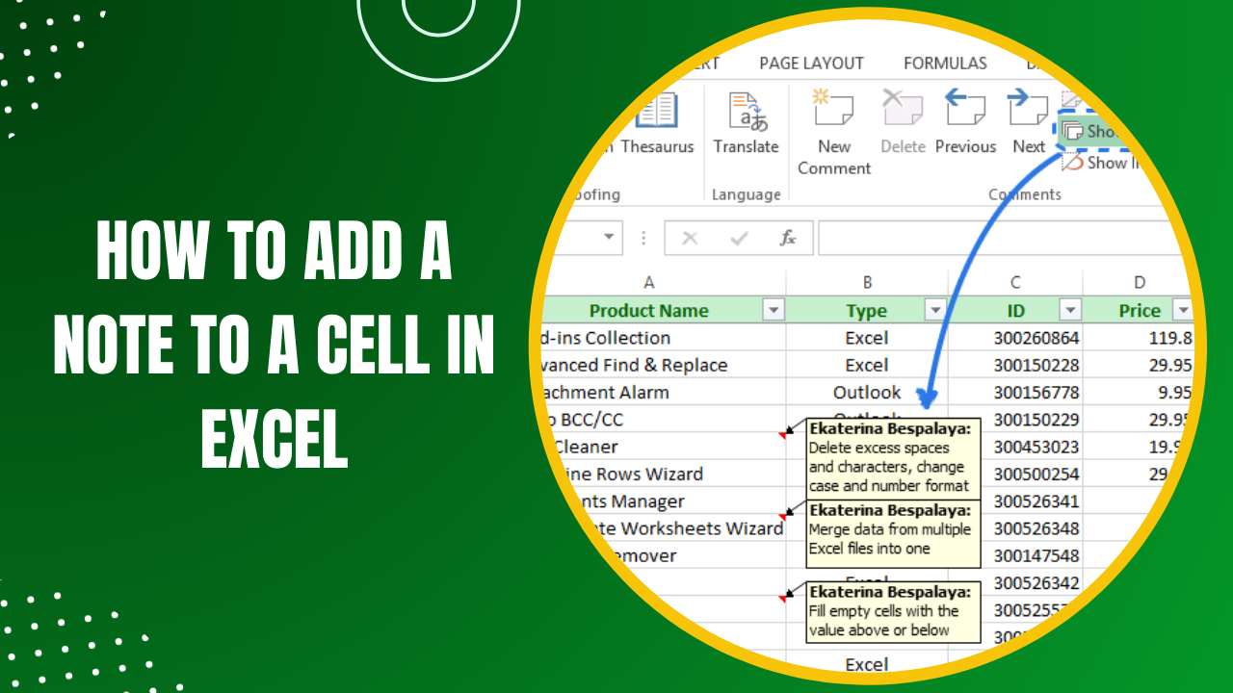Click the comment about deleting excess spaces
Screen dimensions: 1233x693
[893, 457]
